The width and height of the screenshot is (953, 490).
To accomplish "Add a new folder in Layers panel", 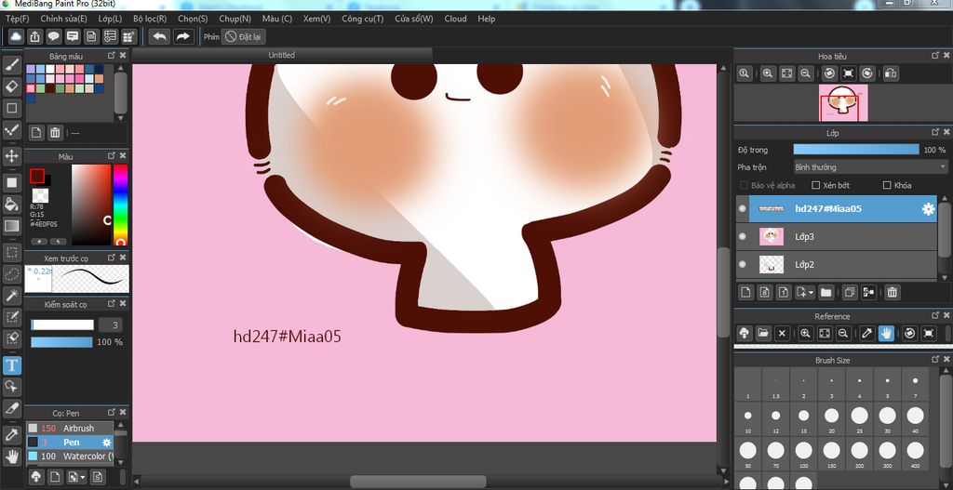I will (825, 292).
